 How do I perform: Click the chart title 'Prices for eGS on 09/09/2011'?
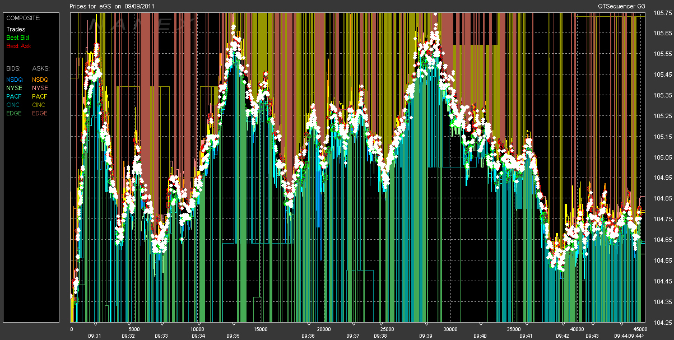[x=113, y=6]
